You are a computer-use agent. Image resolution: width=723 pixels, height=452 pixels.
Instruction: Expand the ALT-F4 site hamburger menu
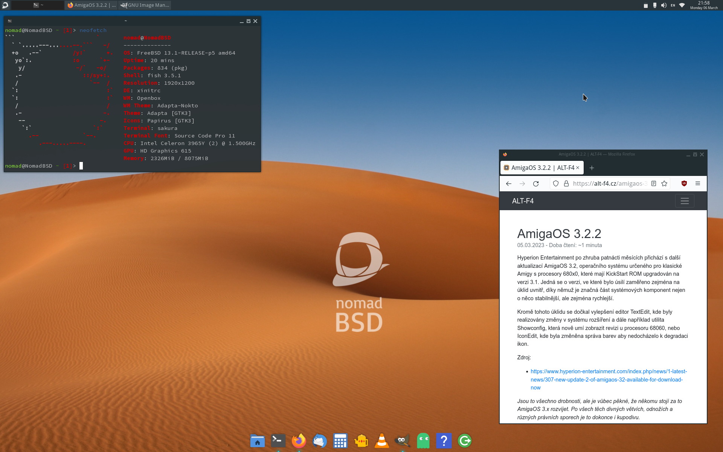(x=685, y=201)
